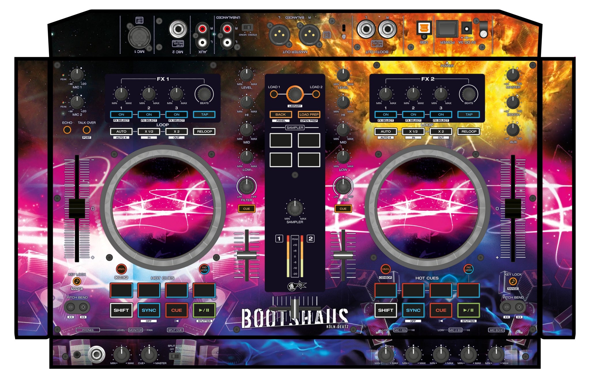Click the channel 1 volume fader cap
Viewport: 590px width, 378px height.
(x=247, y=255)
